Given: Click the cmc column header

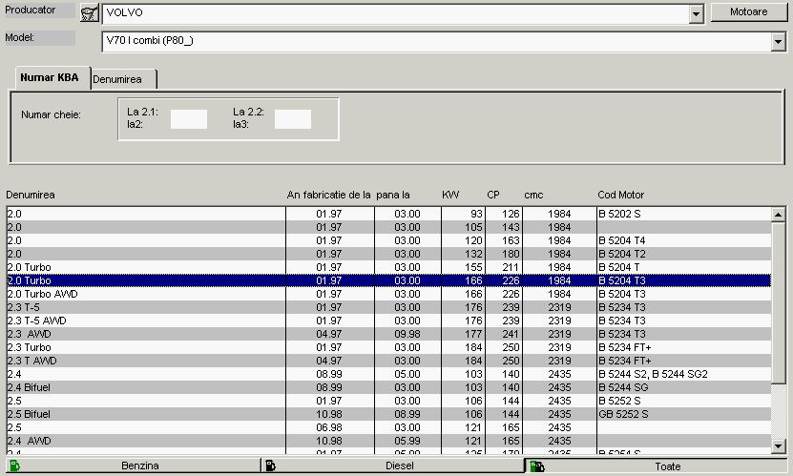Looking at the screenshot, I should pyautogui.click(x=533, y=195).
